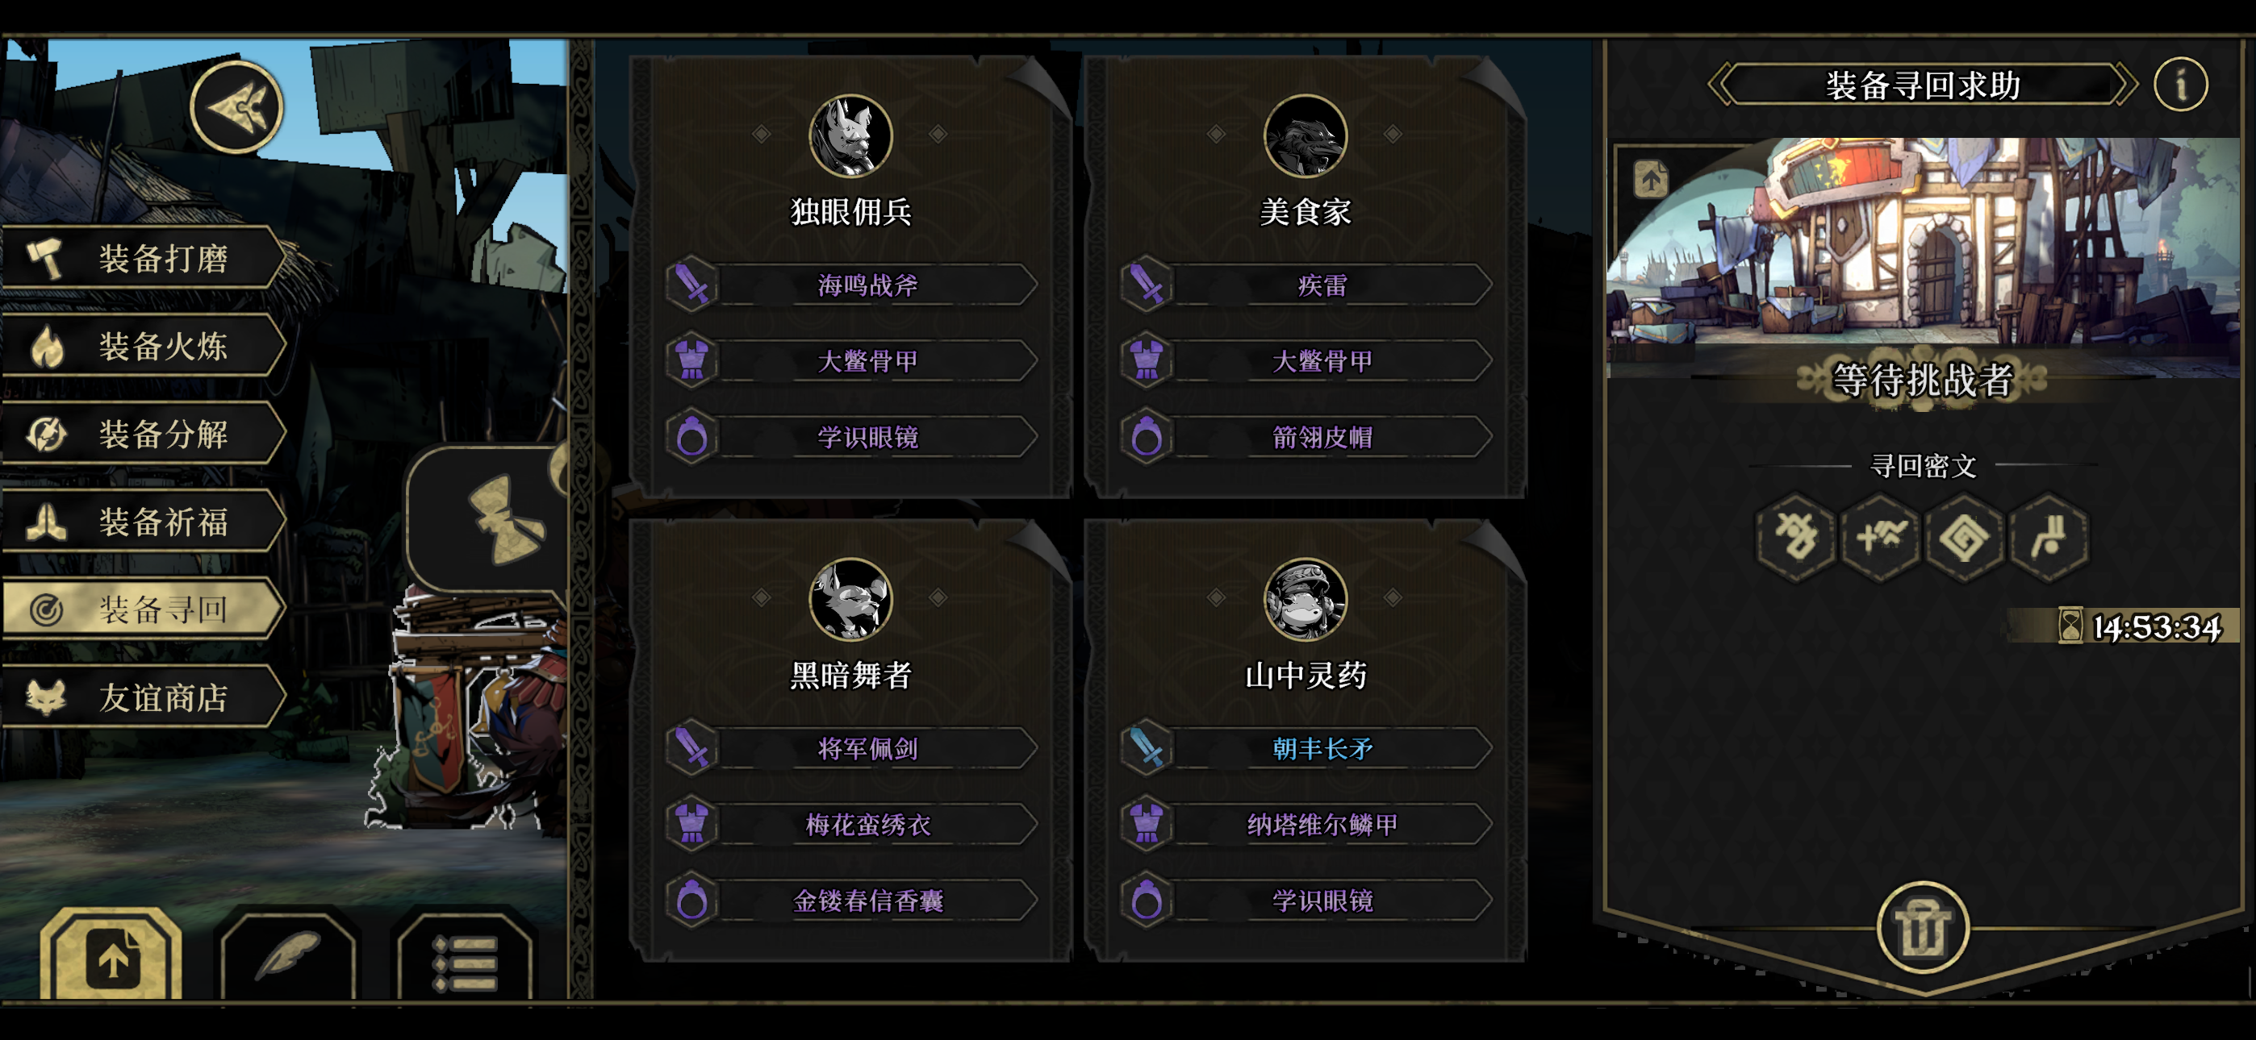Viewport: 2256px width, 1040px height.
Task: Open the list menu icon
Action: pos(464,959)
